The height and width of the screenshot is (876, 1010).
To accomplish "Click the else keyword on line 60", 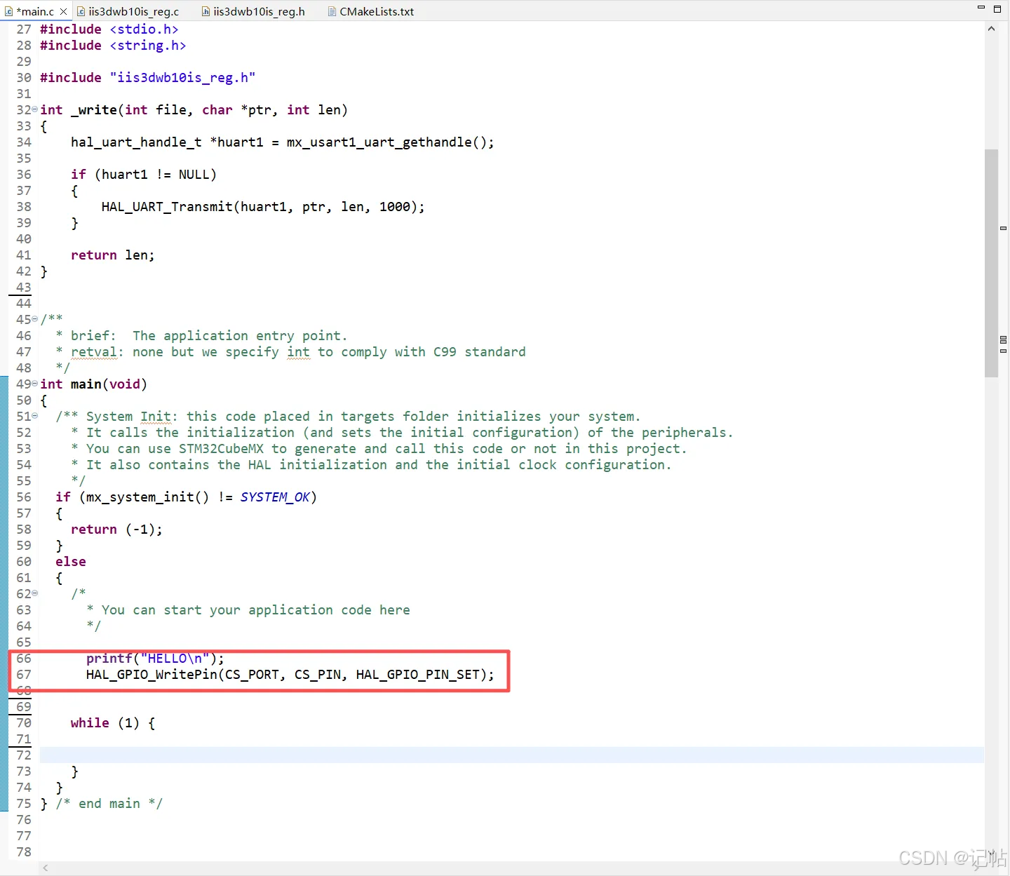I will tap(71, 562).
